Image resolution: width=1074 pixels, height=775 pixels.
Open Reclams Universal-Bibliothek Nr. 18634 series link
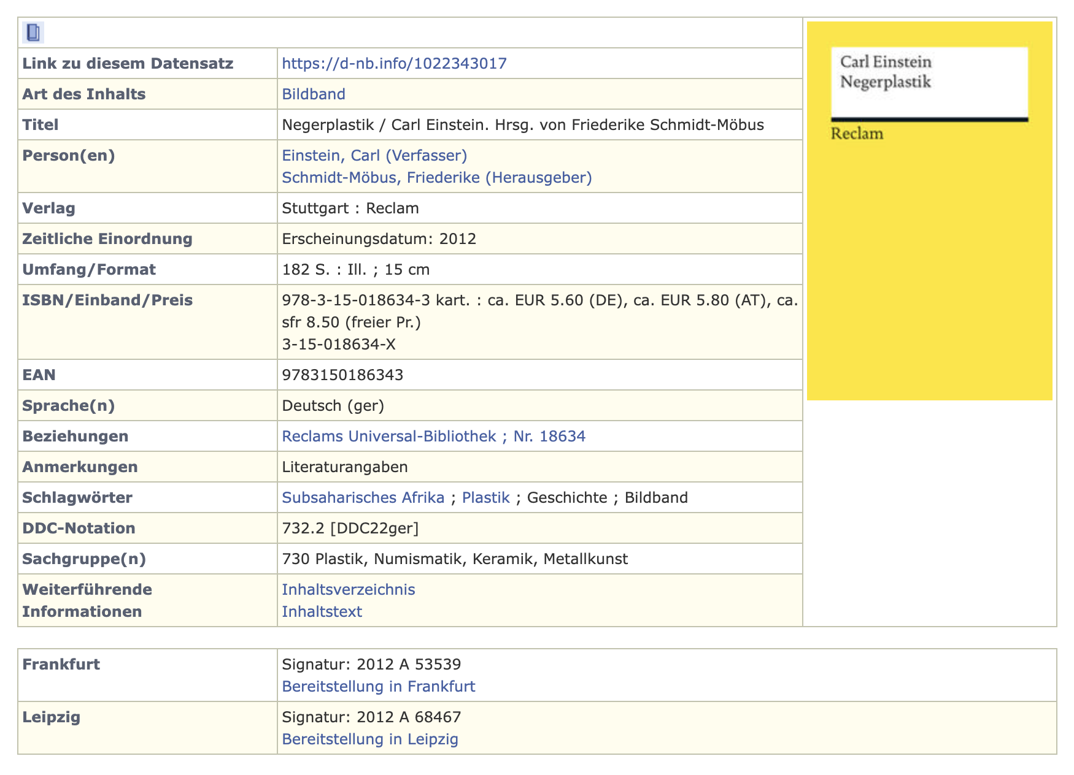433,437
